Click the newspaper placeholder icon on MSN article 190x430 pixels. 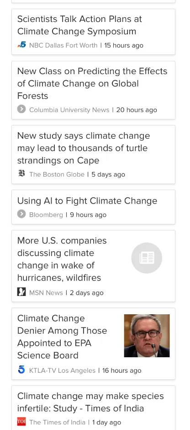[147, 258]
